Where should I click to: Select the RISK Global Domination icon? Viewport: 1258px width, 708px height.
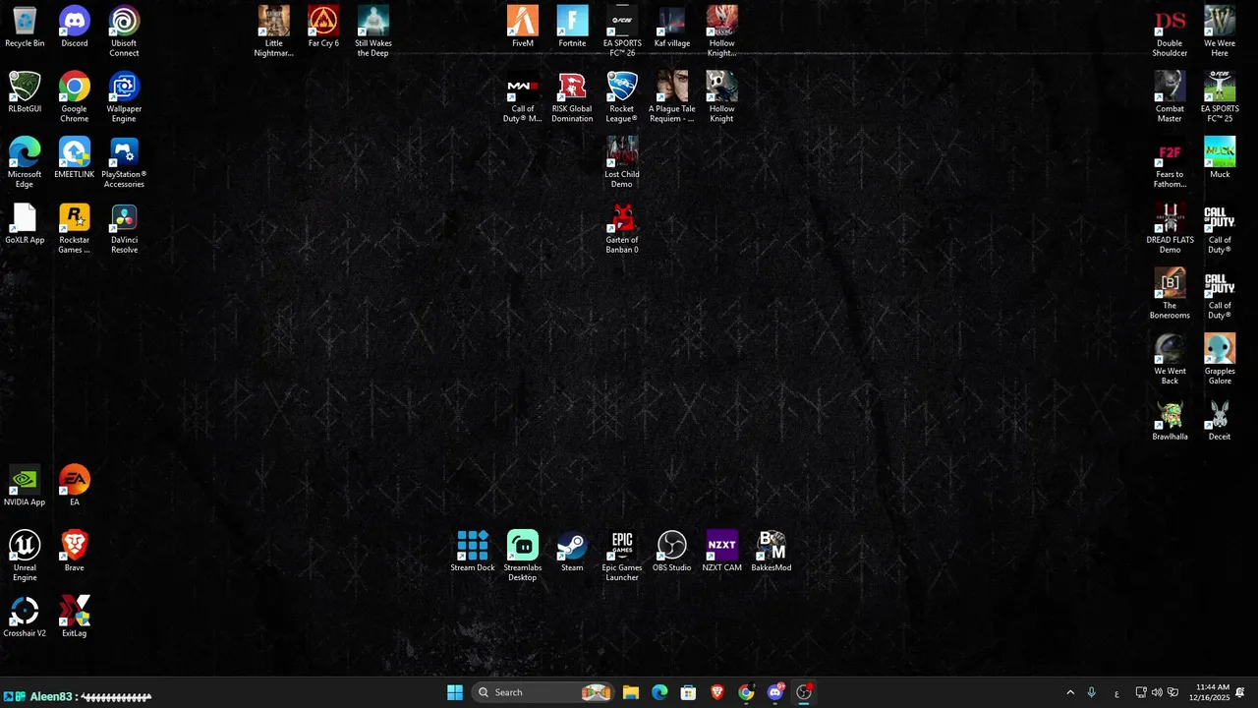[572, 97]
